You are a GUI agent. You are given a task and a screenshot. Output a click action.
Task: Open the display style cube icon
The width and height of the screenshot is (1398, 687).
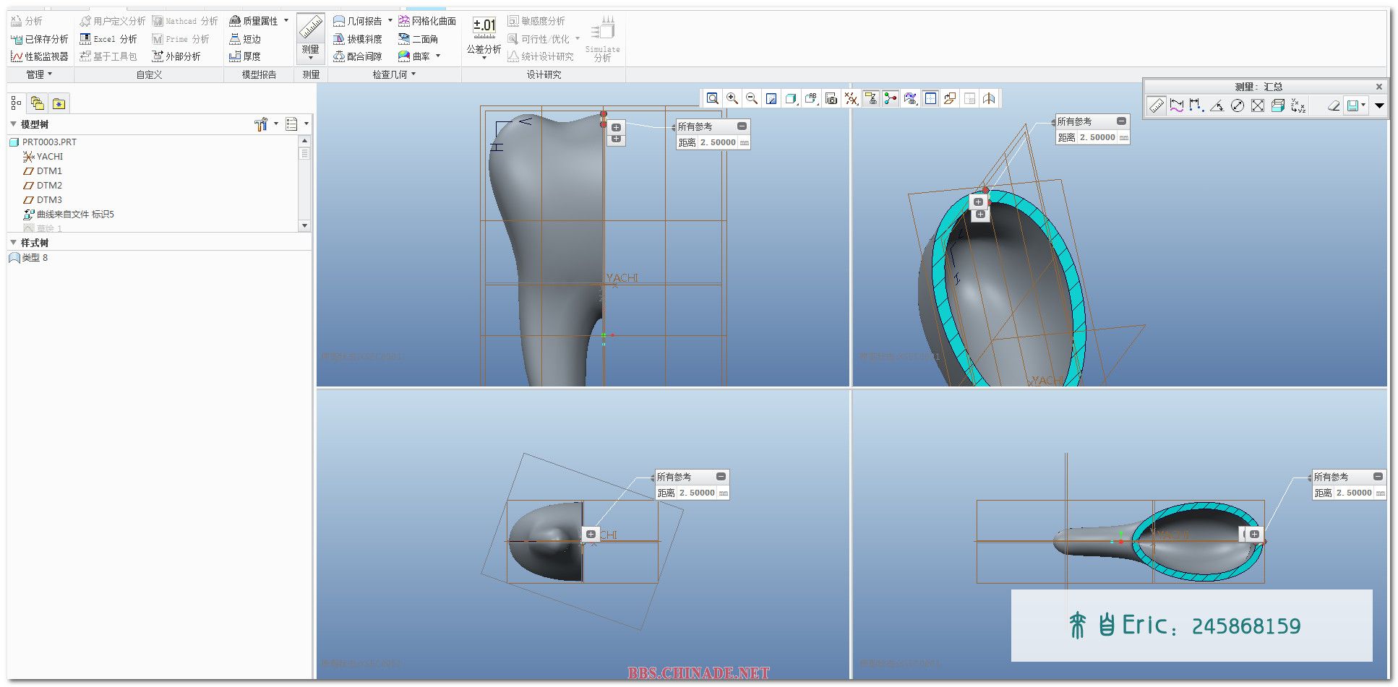(791, 98)
